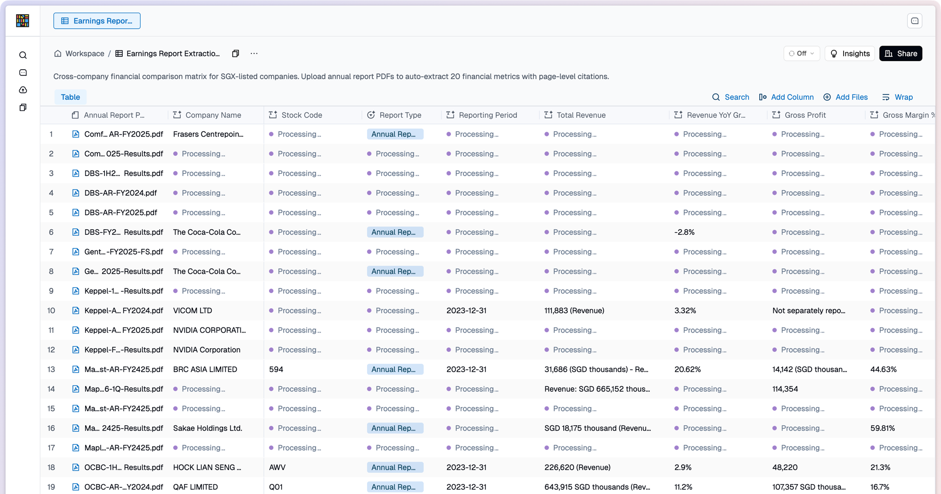Click PDF icon for OCBC-AR-...Y2024.pdf row
Screen dimensions: 941x494
pos(75,487)
